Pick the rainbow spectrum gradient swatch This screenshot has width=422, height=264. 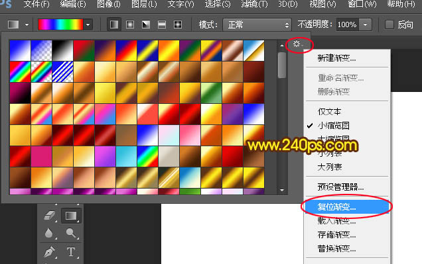coord(20,71)
